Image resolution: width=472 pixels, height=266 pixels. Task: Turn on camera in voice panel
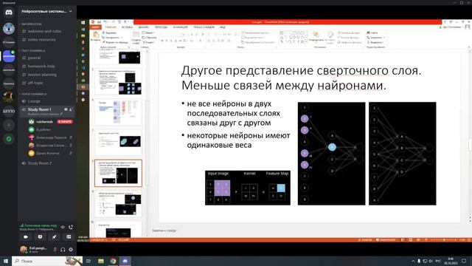coord(26,237)
